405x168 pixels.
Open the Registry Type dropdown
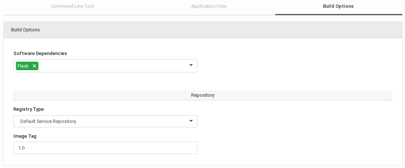pyautogui.click(x=105, y=121)
